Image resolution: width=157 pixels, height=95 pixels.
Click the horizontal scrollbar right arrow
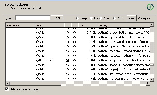pos(148,83)
